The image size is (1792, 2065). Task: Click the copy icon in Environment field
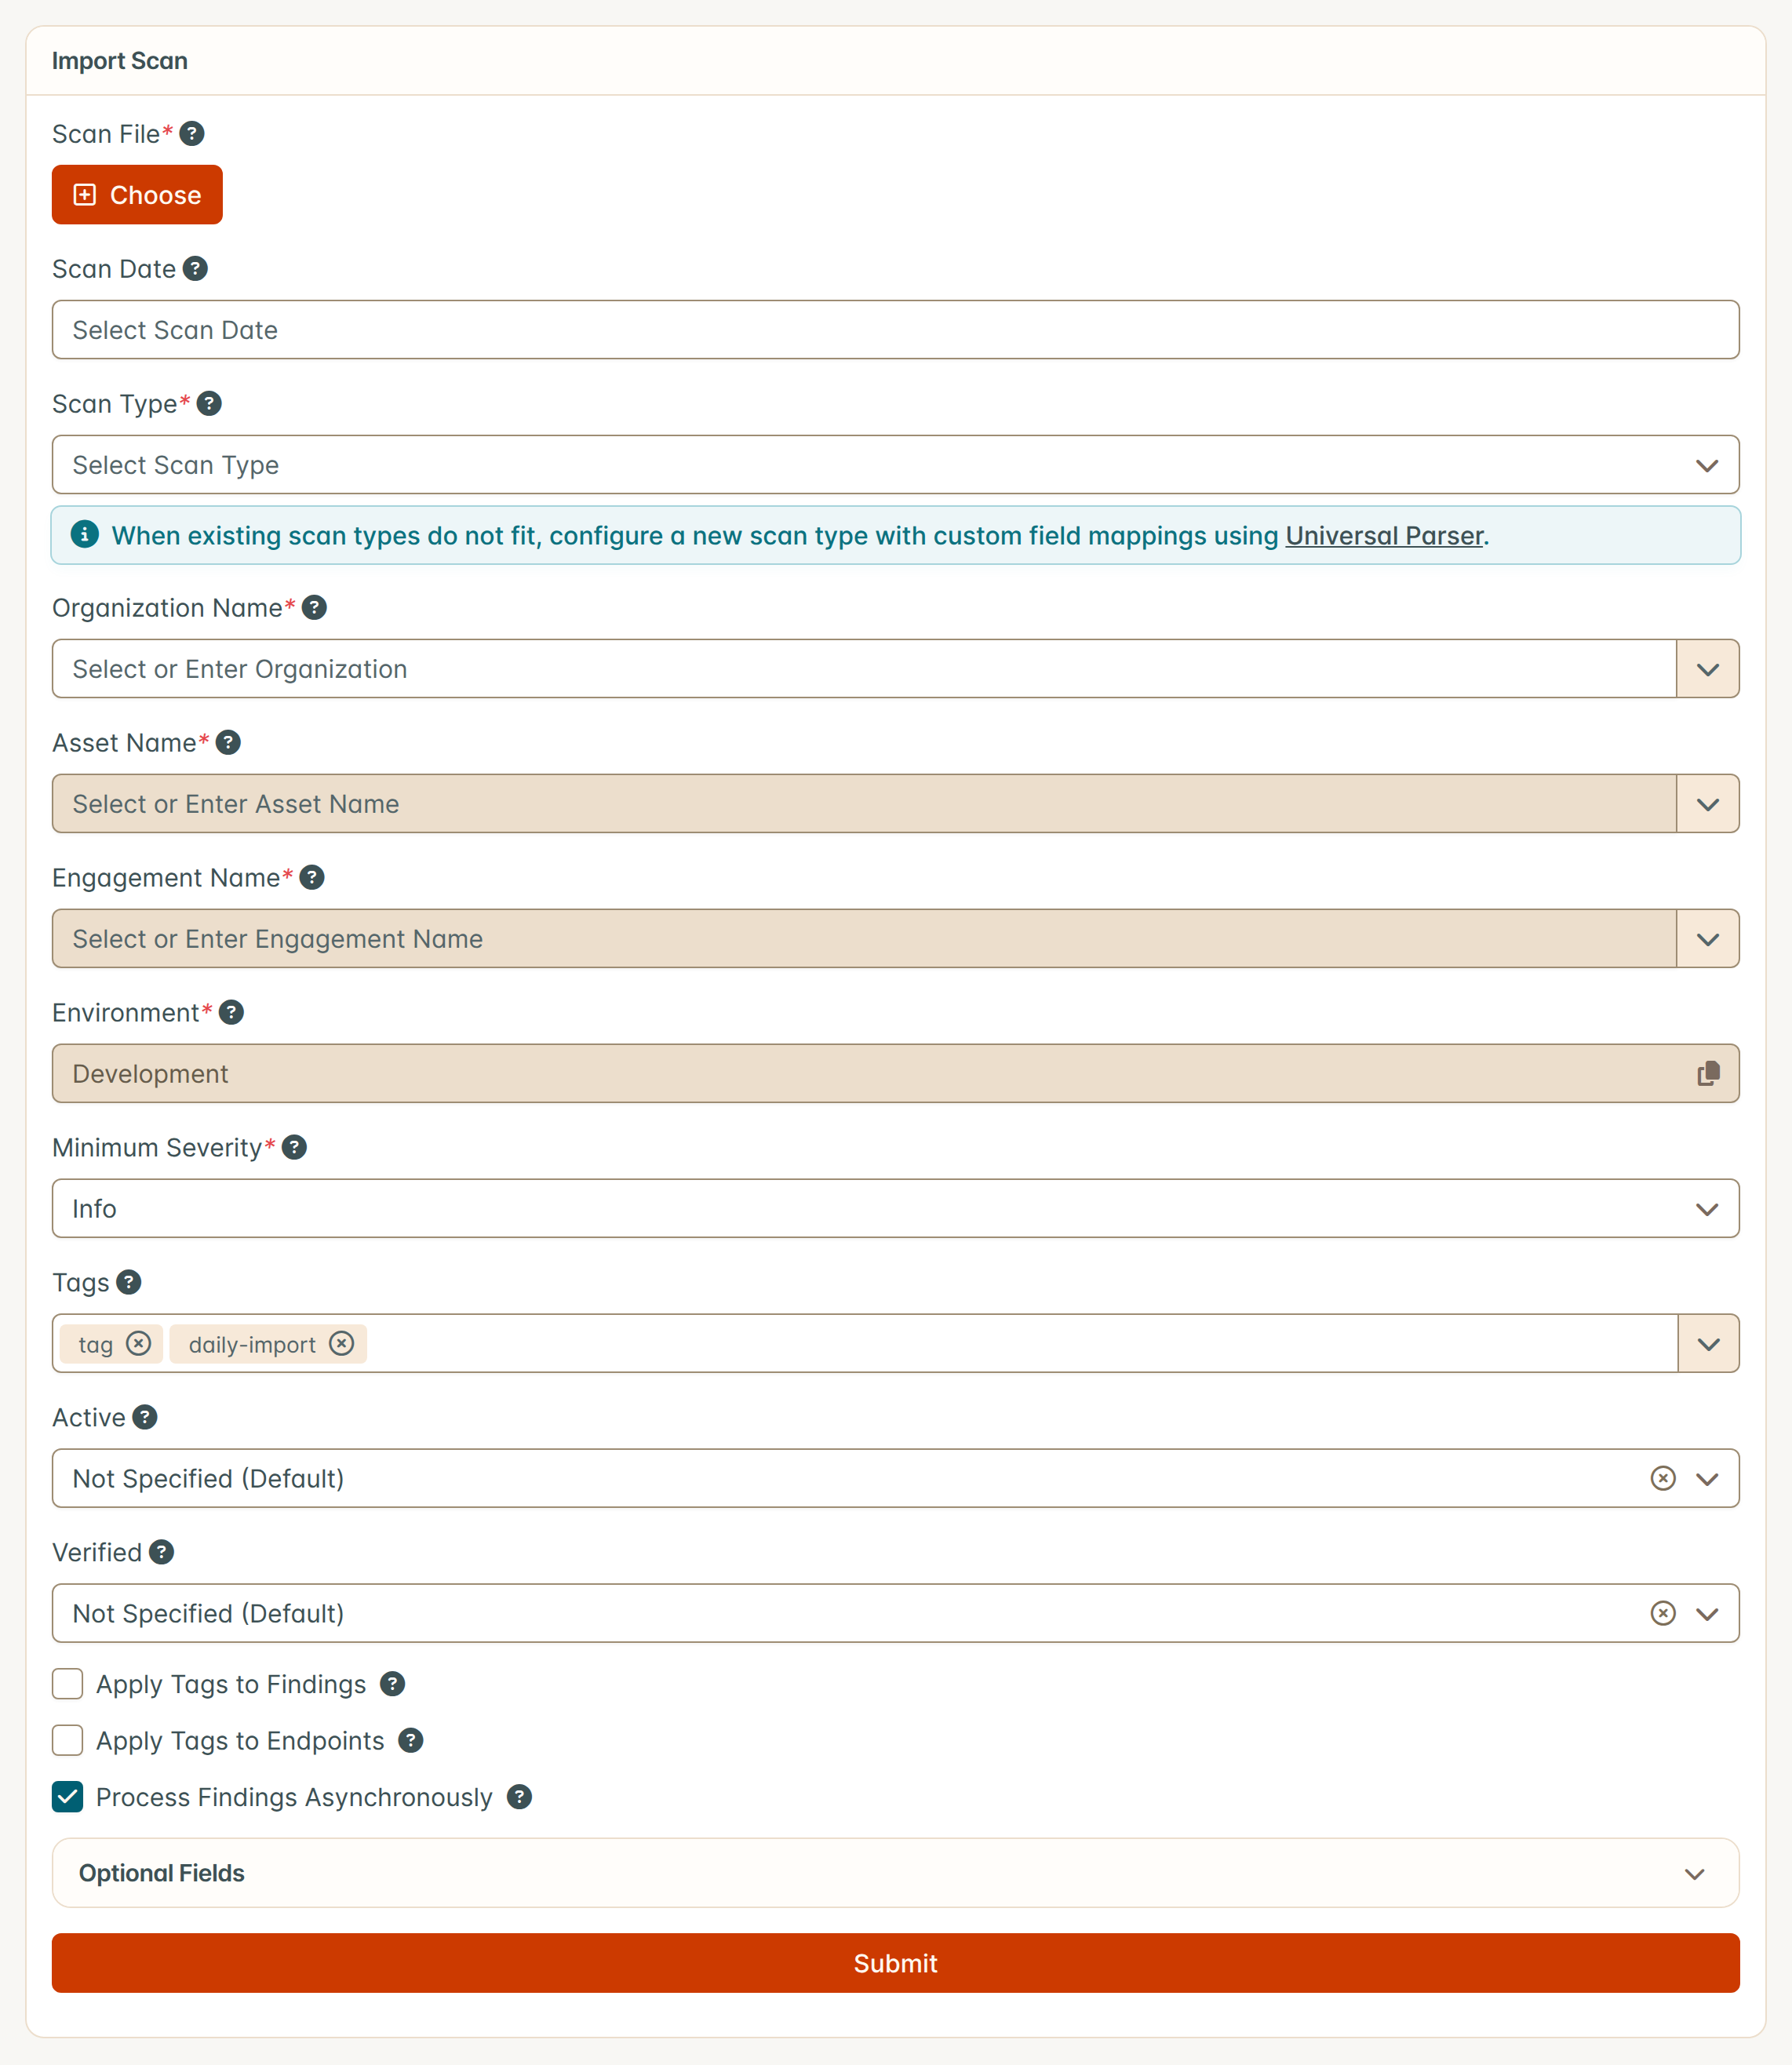click(1708, 1073)
